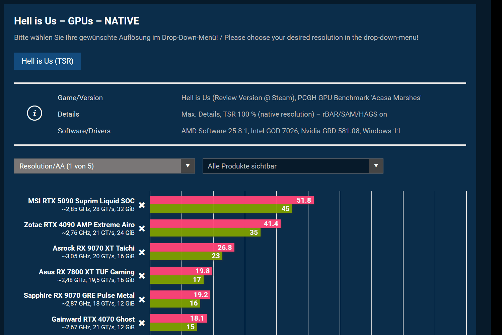Click the Software/Drivers label
This screenshot has height=335, width=502.
[84, 131]
